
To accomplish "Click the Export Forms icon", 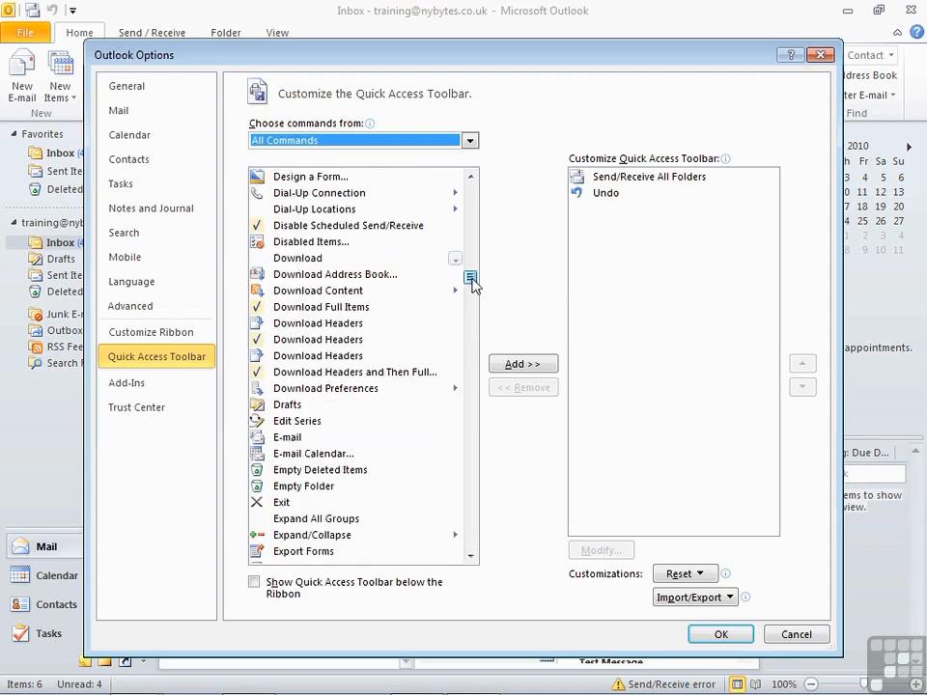I will pos(257,551).
